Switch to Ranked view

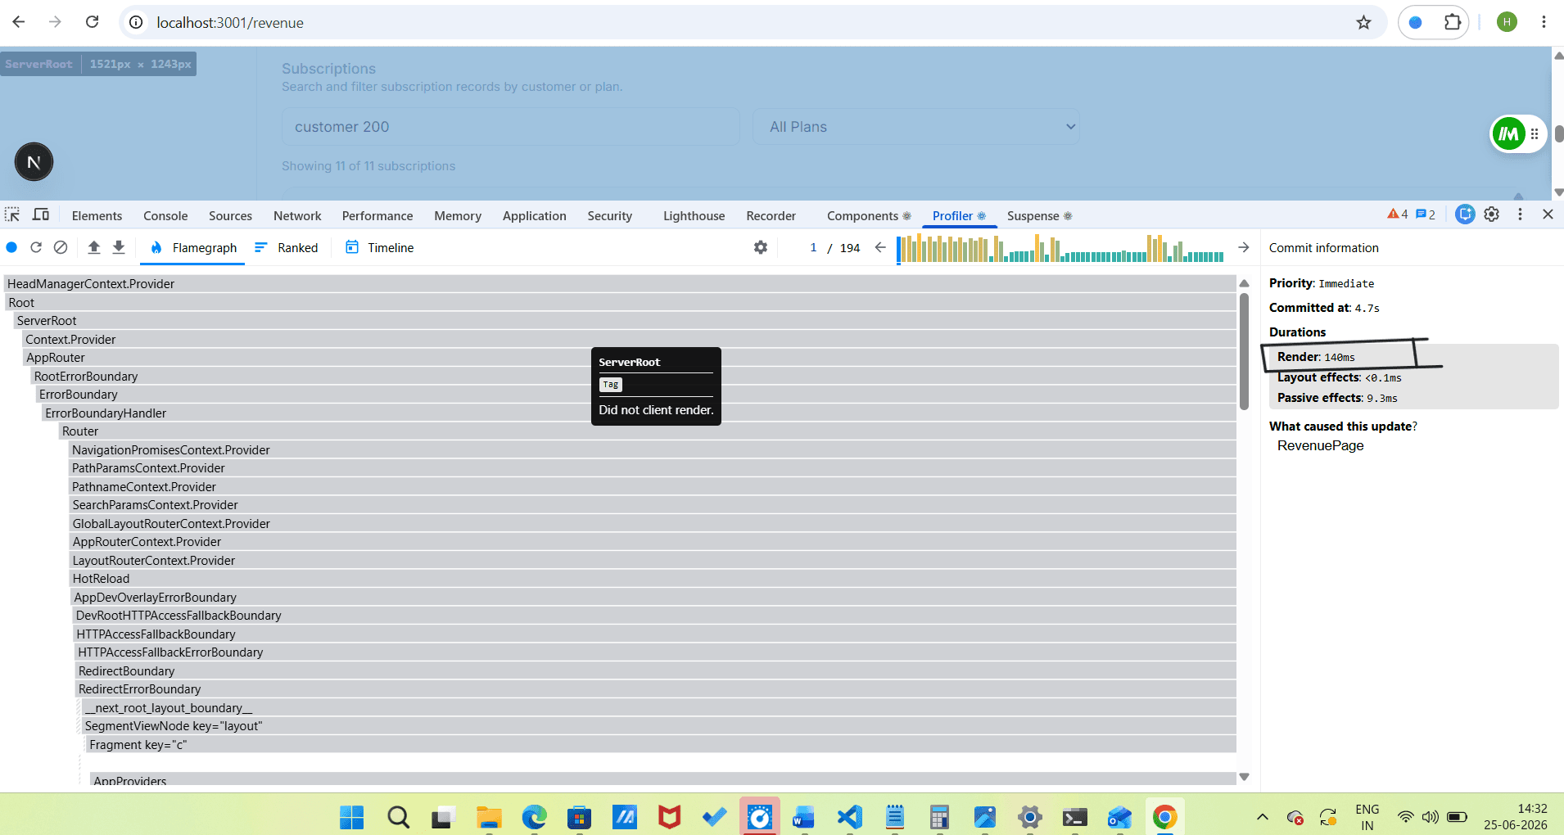(286, 247)
